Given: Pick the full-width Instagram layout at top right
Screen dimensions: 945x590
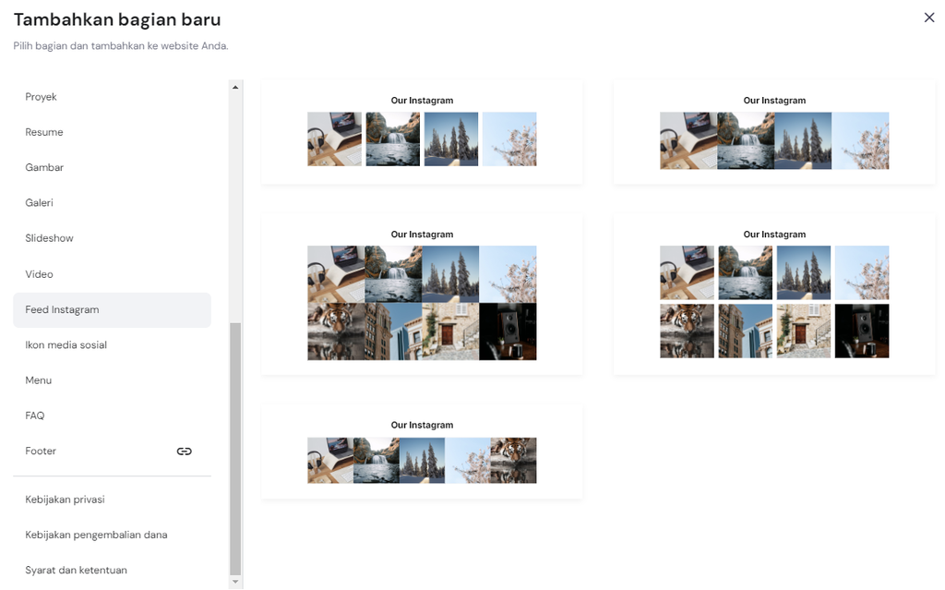Looking at the screenshot, I should click(774, 131).
